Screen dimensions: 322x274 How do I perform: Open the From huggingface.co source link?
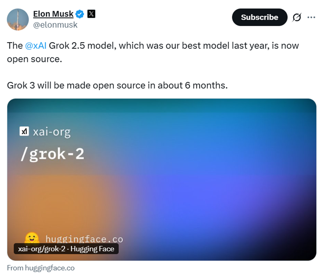(41, 268)
